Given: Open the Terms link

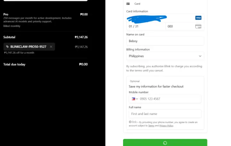Looking at the screenshot, I should pos(151,126).
